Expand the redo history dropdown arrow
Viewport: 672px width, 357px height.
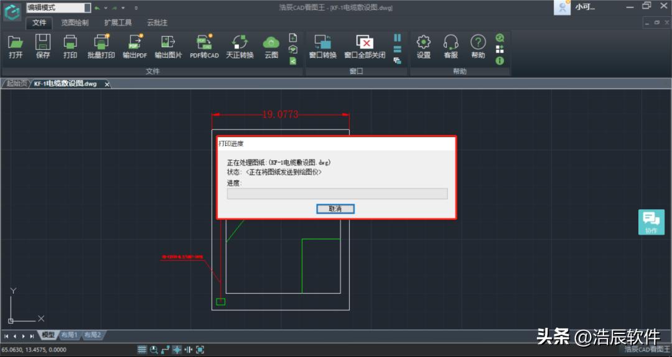[x=123, y=7]
